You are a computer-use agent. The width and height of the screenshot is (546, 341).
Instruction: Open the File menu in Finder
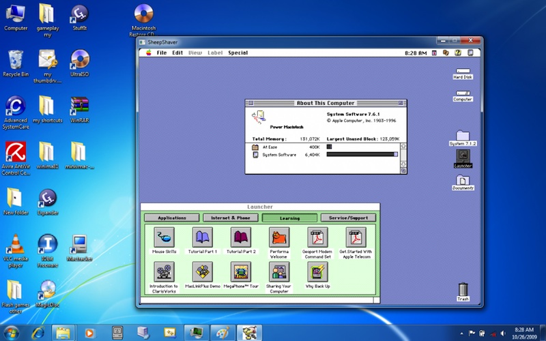click(x=162, y=53)
